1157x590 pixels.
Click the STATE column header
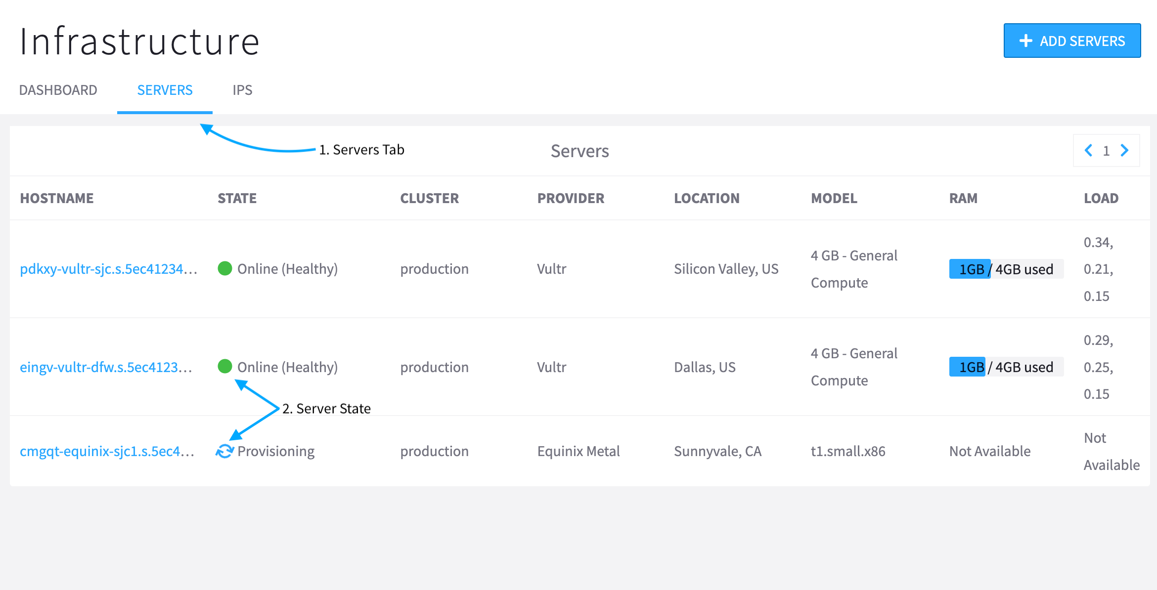[237, 198]
